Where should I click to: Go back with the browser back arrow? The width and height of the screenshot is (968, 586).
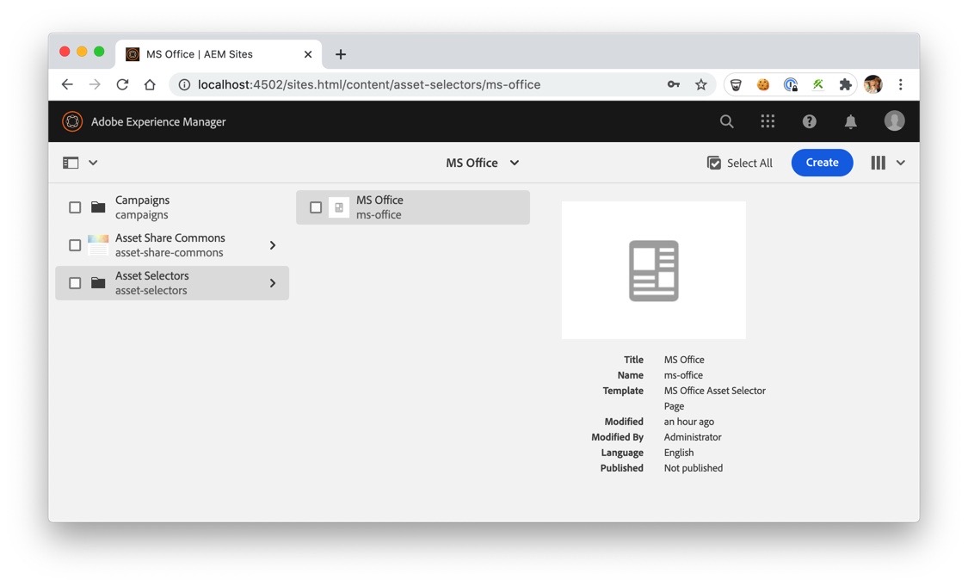click(x=67, y=84)
